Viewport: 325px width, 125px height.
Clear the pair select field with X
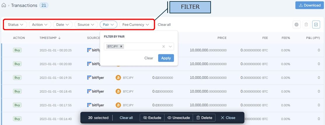[x=164, y=46]
